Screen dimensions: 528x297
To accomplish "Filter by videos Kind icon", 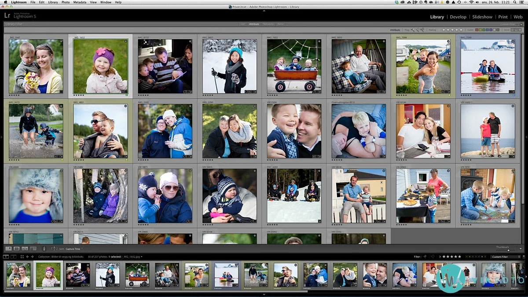I will click(x=520, y=30).
